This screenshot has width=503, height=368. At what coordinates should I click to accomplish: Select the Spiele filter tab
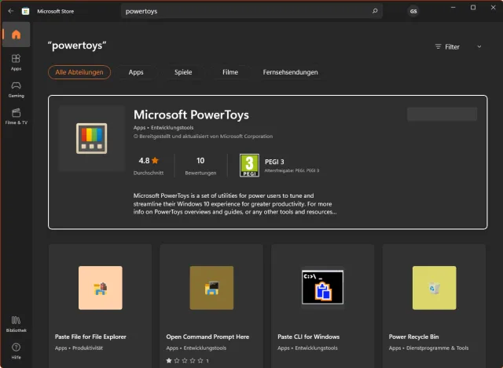183,72
